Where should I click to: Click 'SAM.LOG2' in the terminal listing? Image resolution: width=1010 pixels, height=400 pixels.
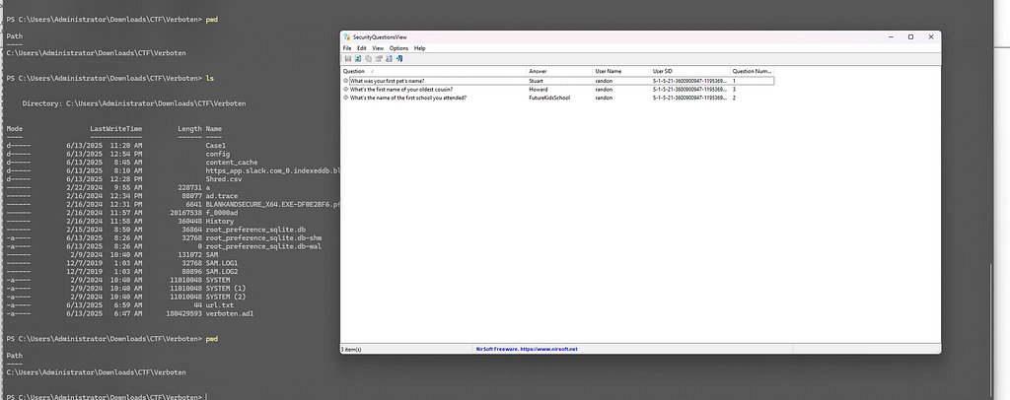(x=222, y=271)
